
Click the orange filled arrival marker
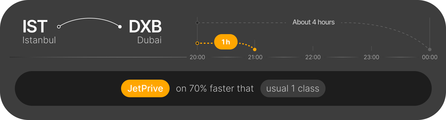coord(255,49)
